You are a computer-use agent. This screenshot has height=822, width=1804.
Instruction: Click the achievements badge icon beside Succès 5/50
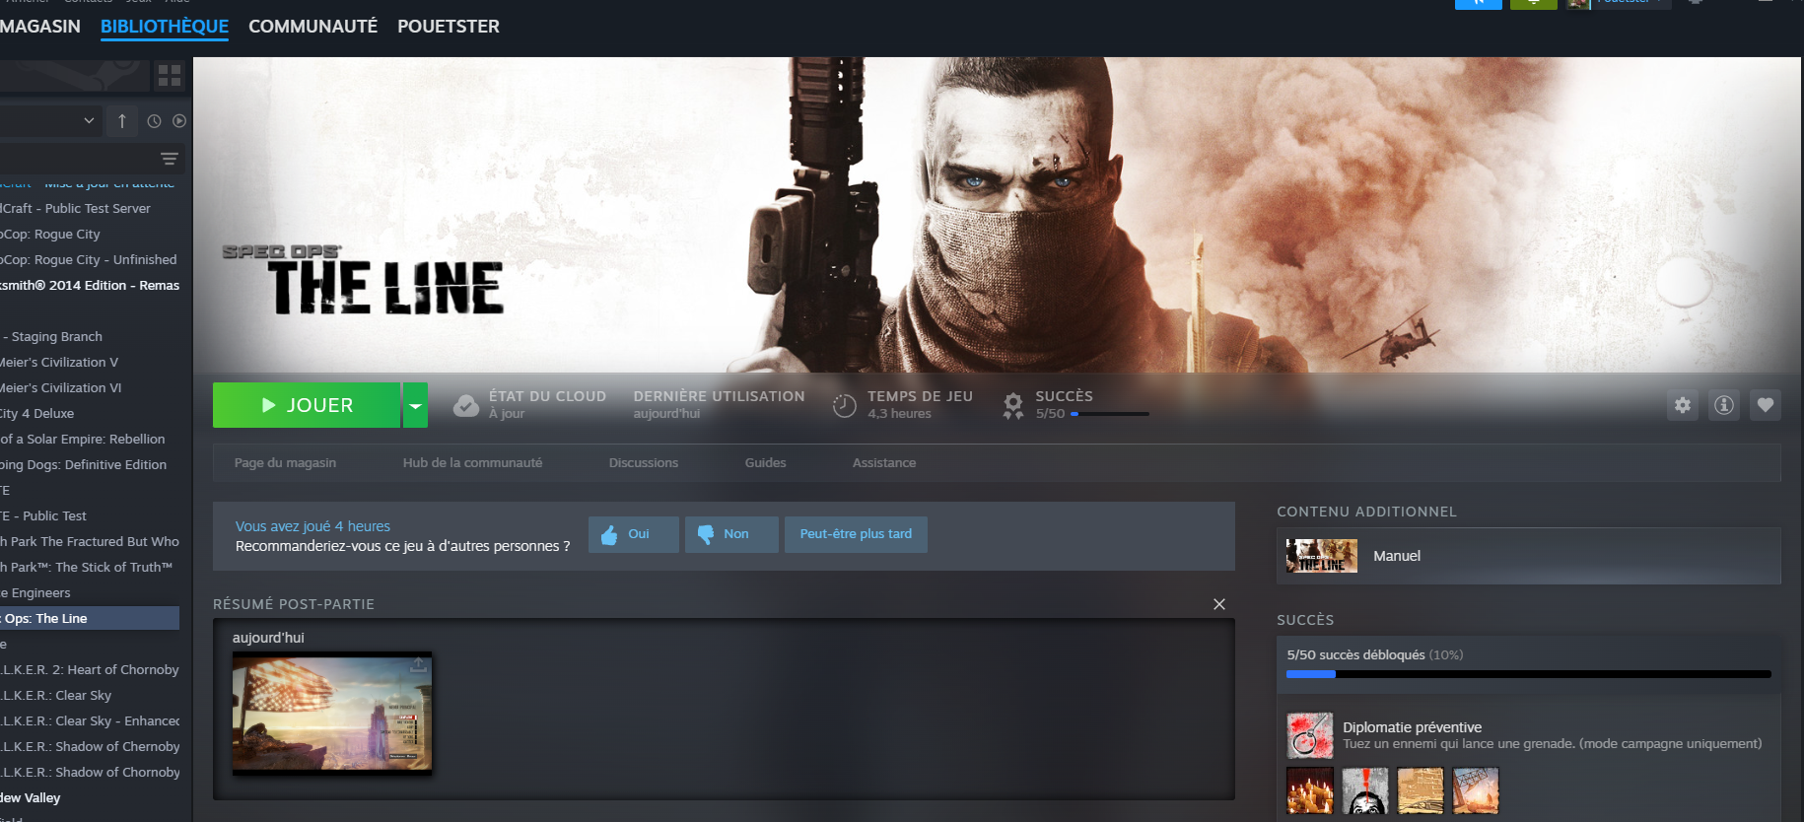pyautogui.click(x=1013, y=405)
